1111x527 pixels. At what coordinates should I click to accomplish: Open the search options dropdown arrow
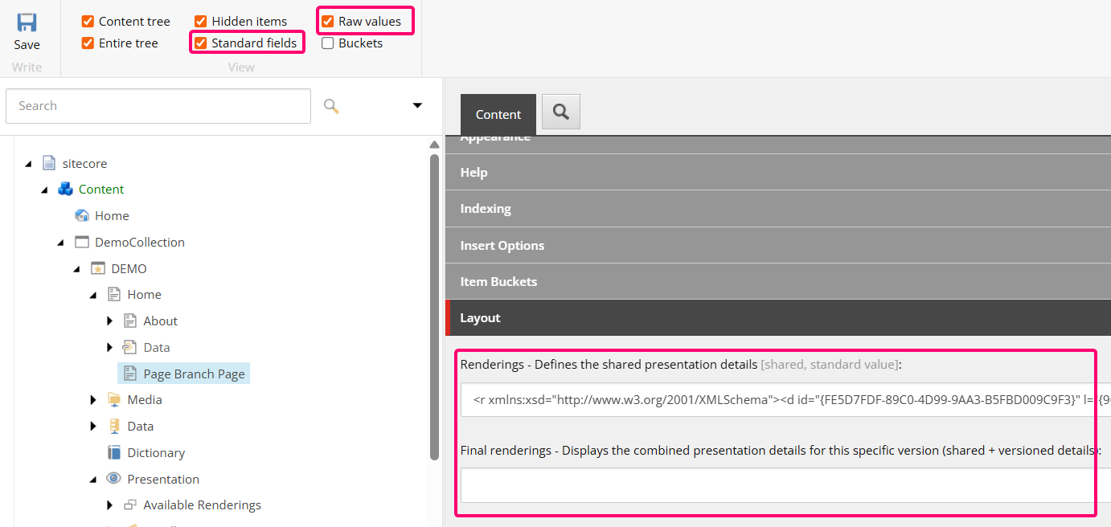pos(417,106)
